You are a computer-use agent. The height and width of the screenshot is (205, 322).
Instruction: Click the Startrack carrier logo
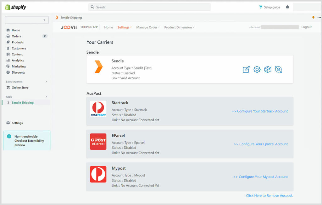(x=98, y=109)
